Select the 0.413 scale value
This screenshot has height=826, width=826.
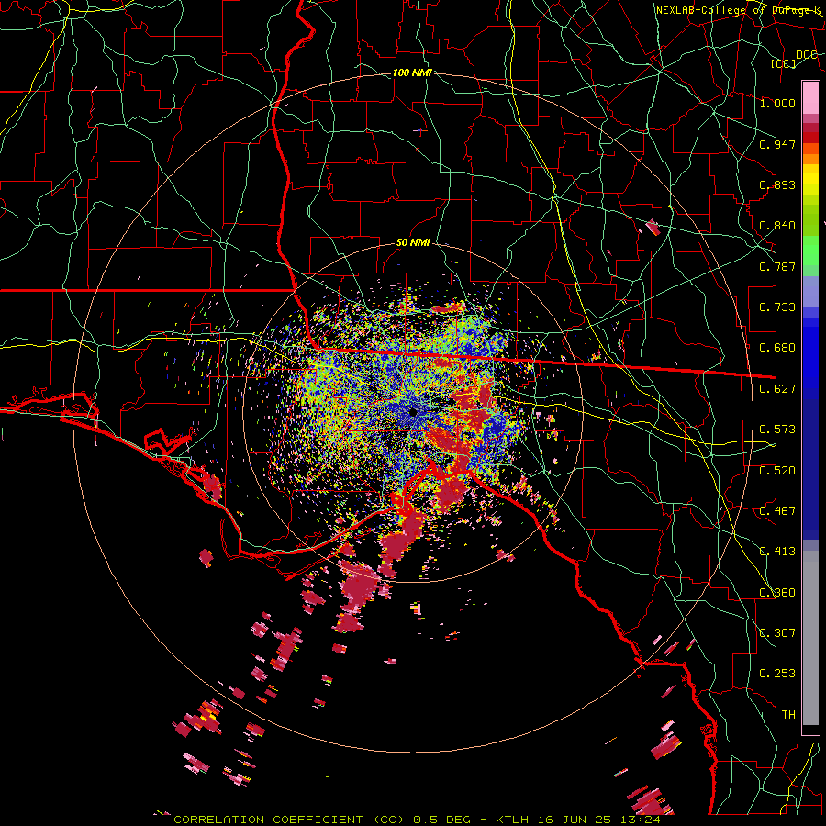(777, 552)
